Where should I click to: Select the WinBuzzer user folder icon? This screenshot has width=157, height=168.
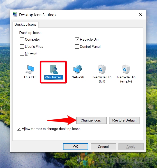tap(54, 69)
